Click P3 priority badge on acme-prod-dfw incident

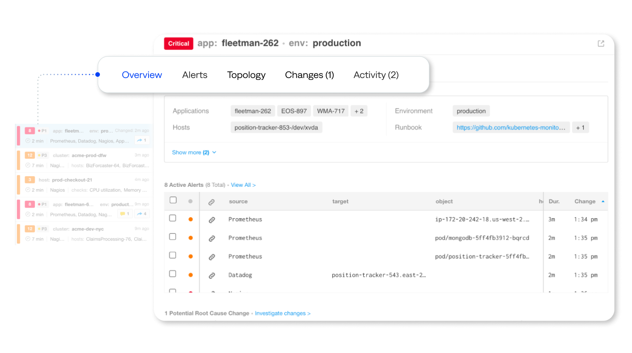coord(42,155)
